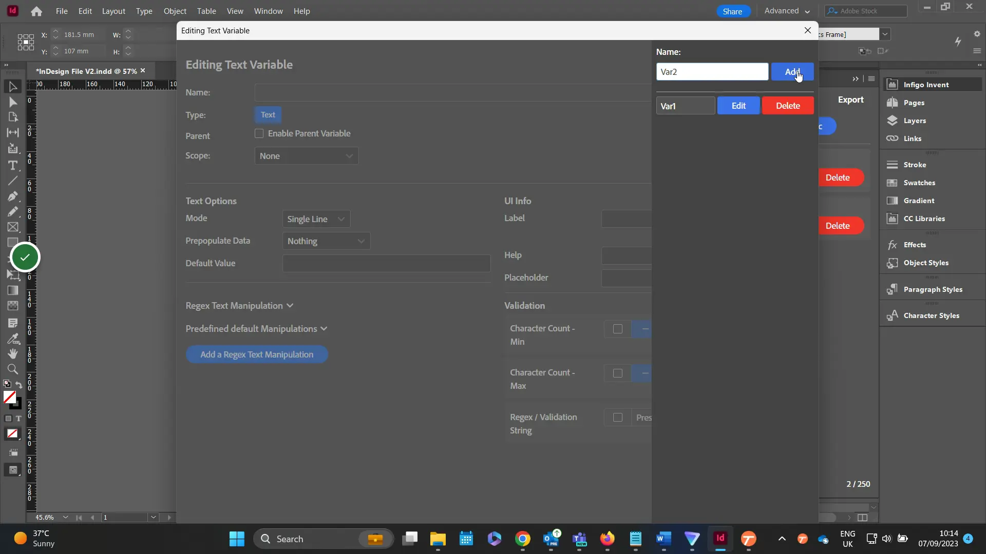Click the Add variable button
Screen dimensions: 986x554
pyautogui.click(x=792, y=72)
